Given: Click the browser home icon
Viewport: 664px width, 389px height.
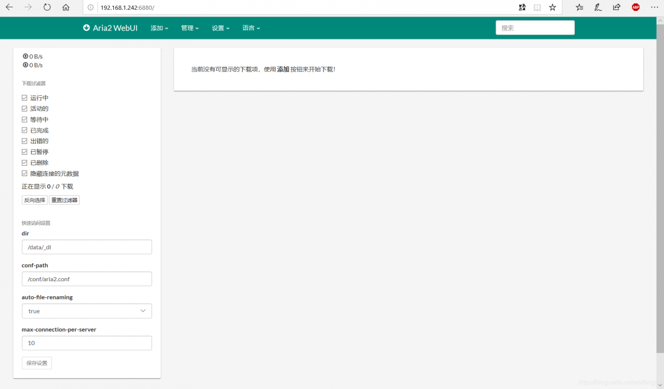Looking at the screenshot, I should (x=66, y=8).
